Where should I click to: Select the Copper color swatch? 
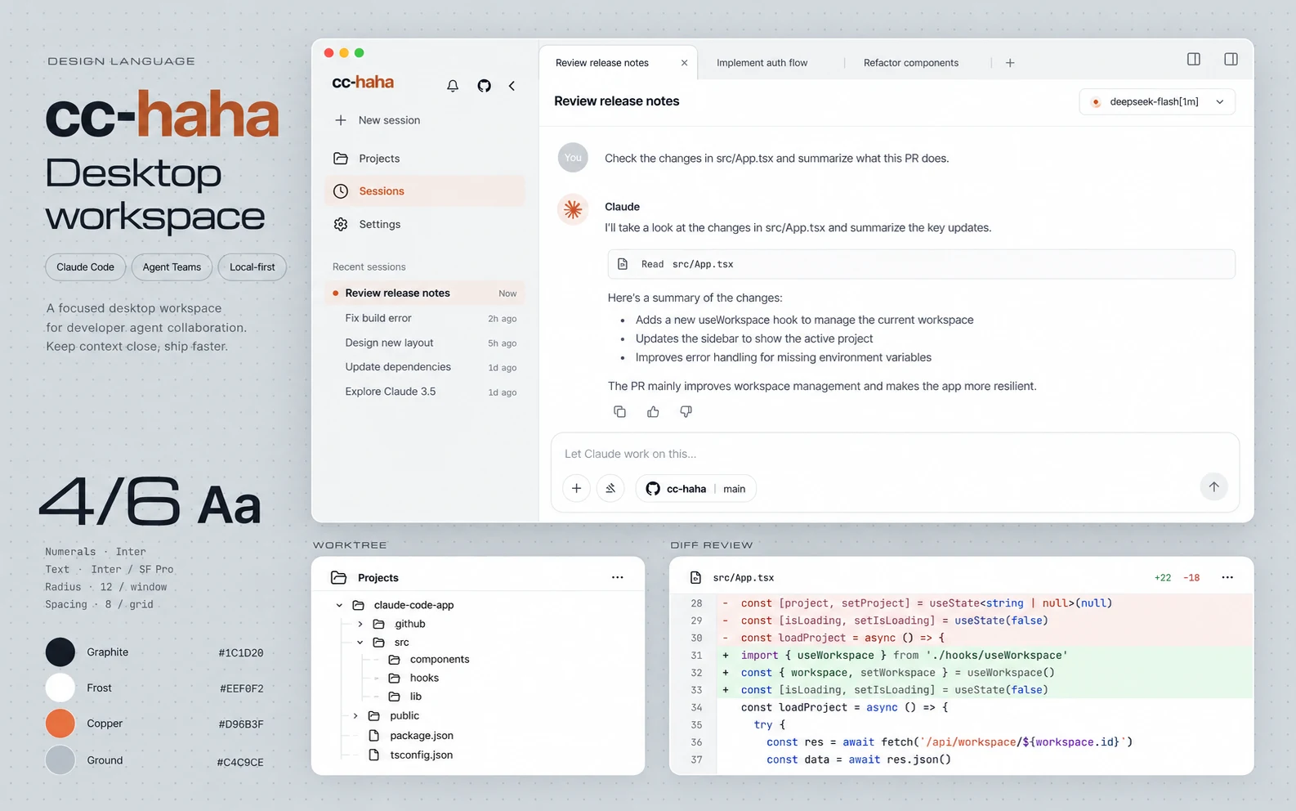60,724
